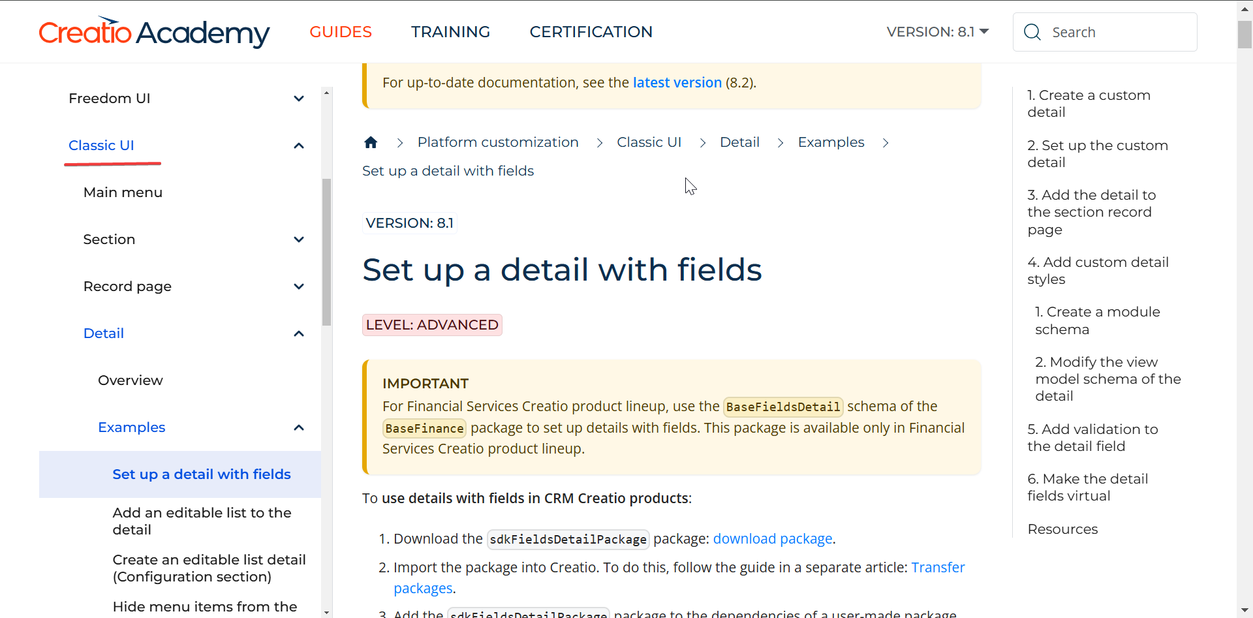Click the BaseFinance code label
1253x618 pixels.
point(424,429)
